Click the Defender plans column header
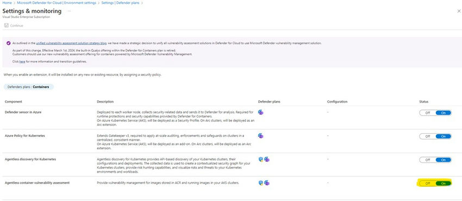462x201 pixels. click(269, 102)
